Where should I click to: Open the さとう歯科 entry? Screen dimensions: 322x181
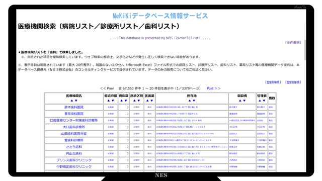pyautogui.click(x=74, y=147)
